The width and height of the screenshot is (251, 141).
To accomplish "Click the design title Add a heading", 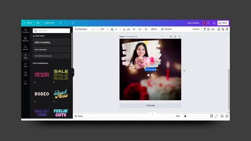I will [x=193, y=23].
